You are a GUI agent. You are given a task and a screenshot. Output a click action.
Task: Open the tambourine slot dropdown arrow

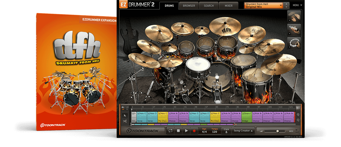click(290, 47)
